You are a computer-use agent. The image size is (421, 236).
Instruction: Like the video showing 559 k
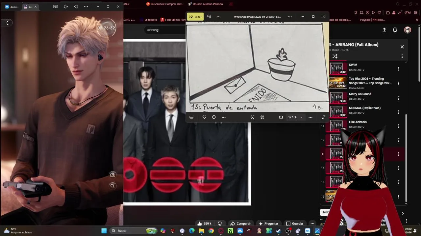[204, 224]
